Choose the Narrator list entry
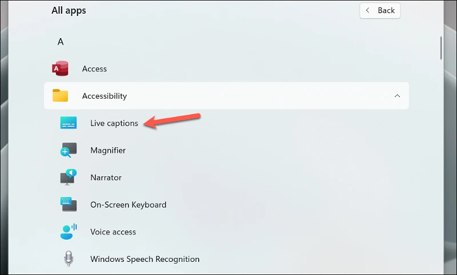Viewport: 457px width, 275px height. [x=106, y=177]
